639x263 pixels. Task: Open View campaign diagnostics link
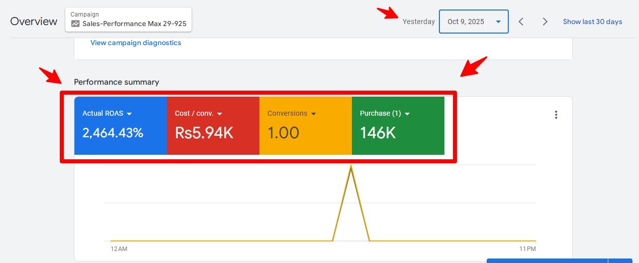click(136, 43)
